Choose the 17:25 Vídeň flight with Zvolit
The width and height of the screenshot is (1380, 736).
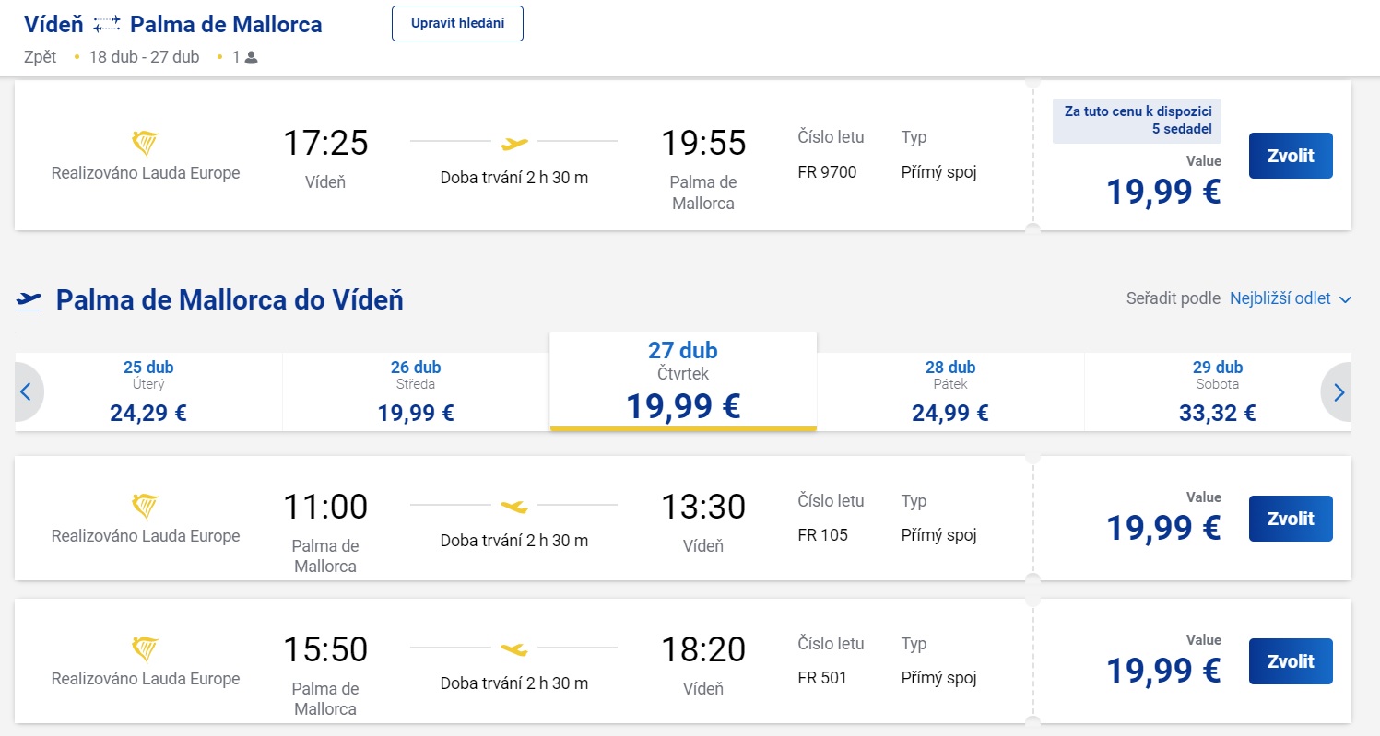pyautogui.click(x=1291, y=156)
